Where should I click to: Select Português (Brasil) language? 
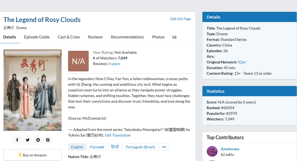[x=141, y=147]
